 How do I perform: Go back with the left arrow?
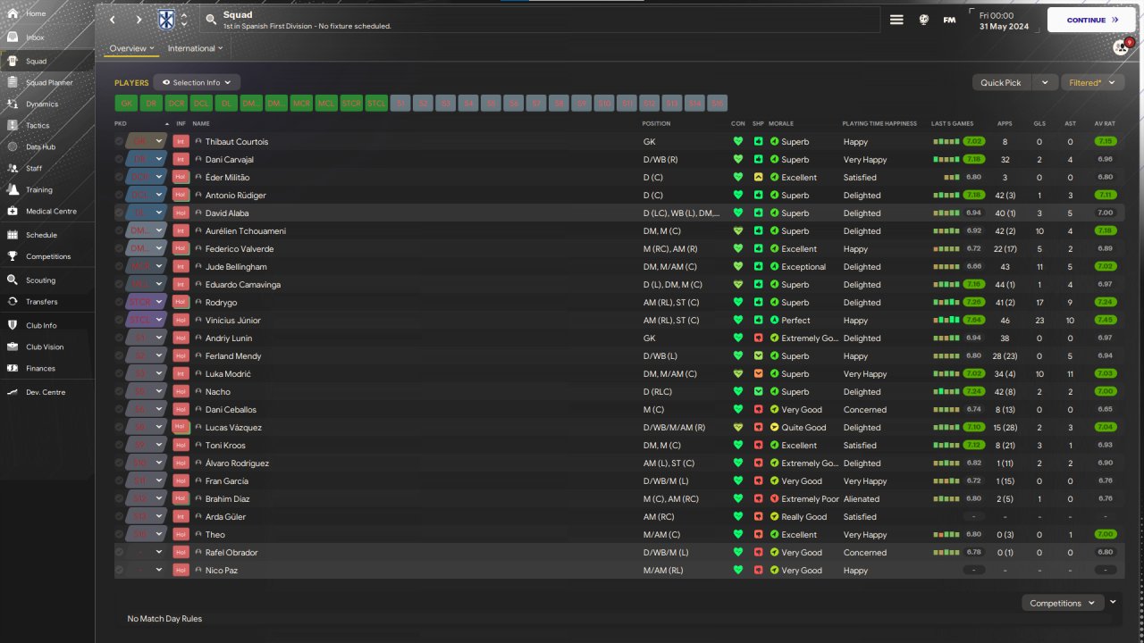pos(112,20)
